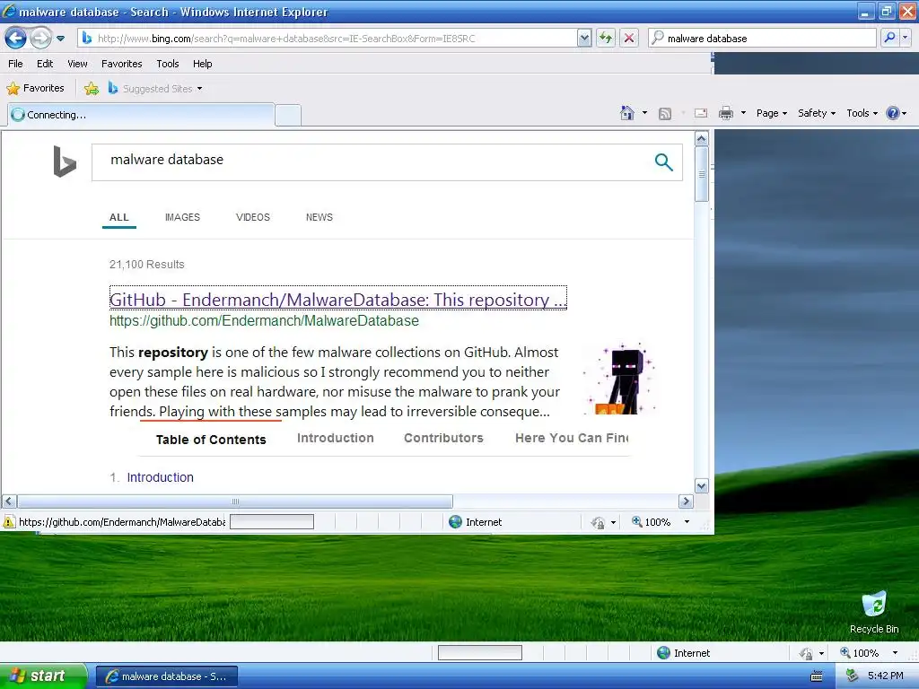Open GitHub Endermanch/MalwareDatabase result link
This screenshot has height=689, width=919.
338,300
